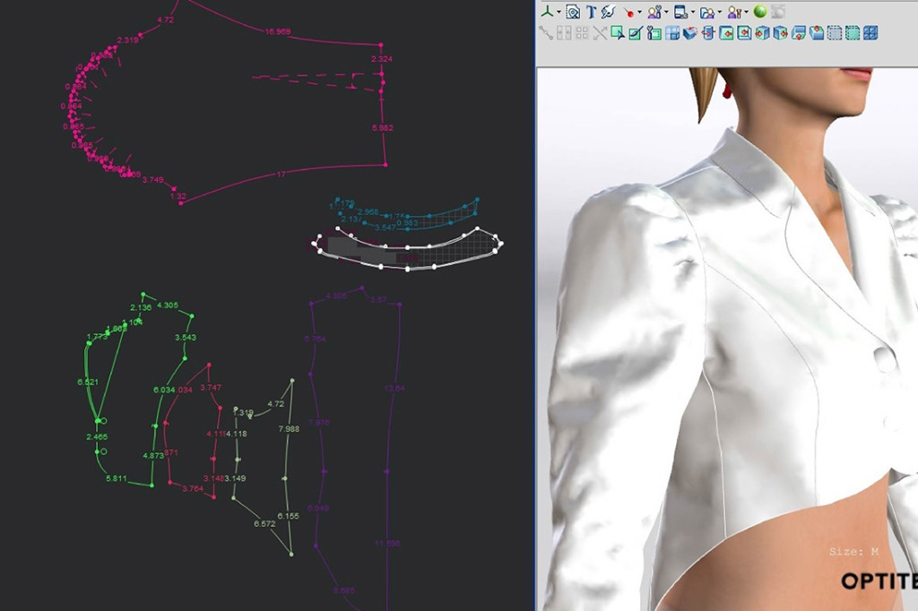Click the '7.988' measurement label
The height and width of the screenshot is (611, 918).
tap(289, 429)
